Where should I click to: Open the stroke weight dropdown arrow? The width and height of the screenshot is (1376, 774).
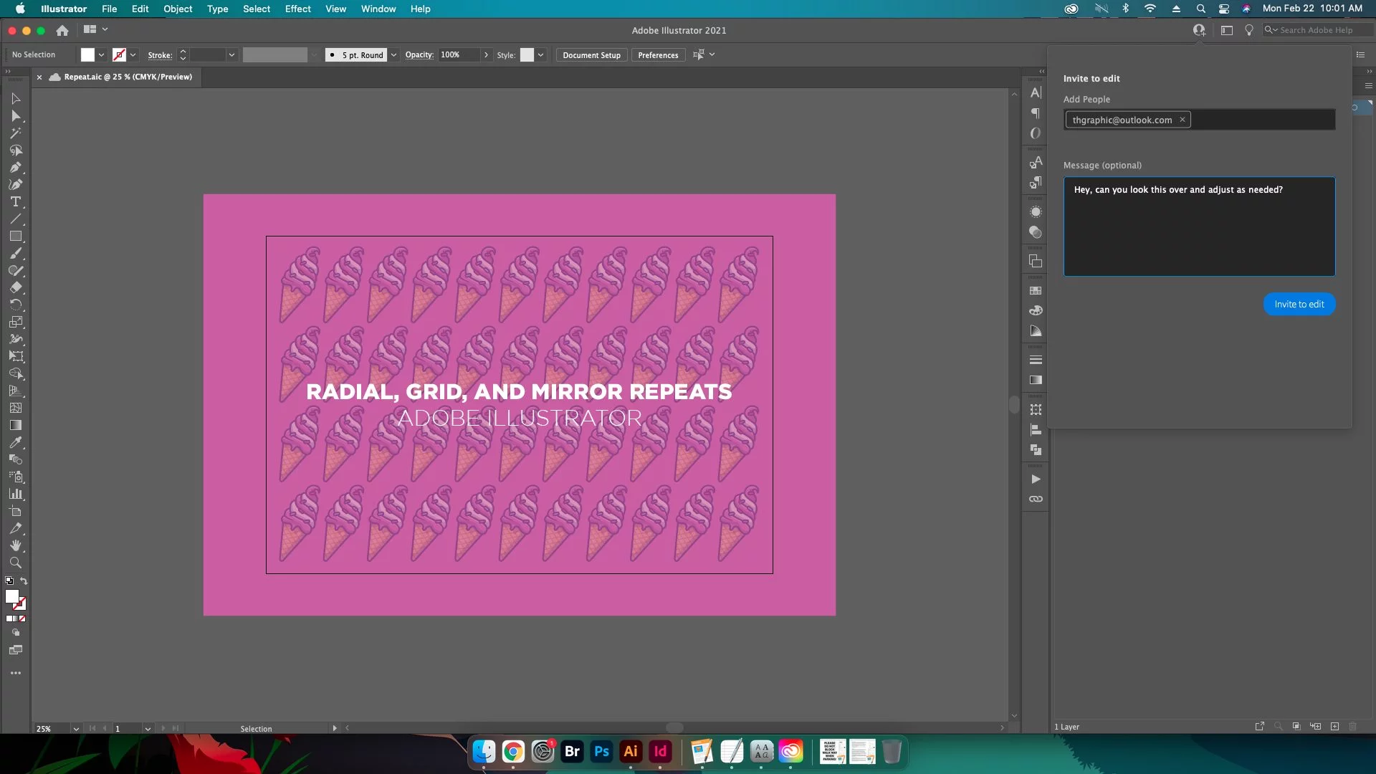coord(231,54)
